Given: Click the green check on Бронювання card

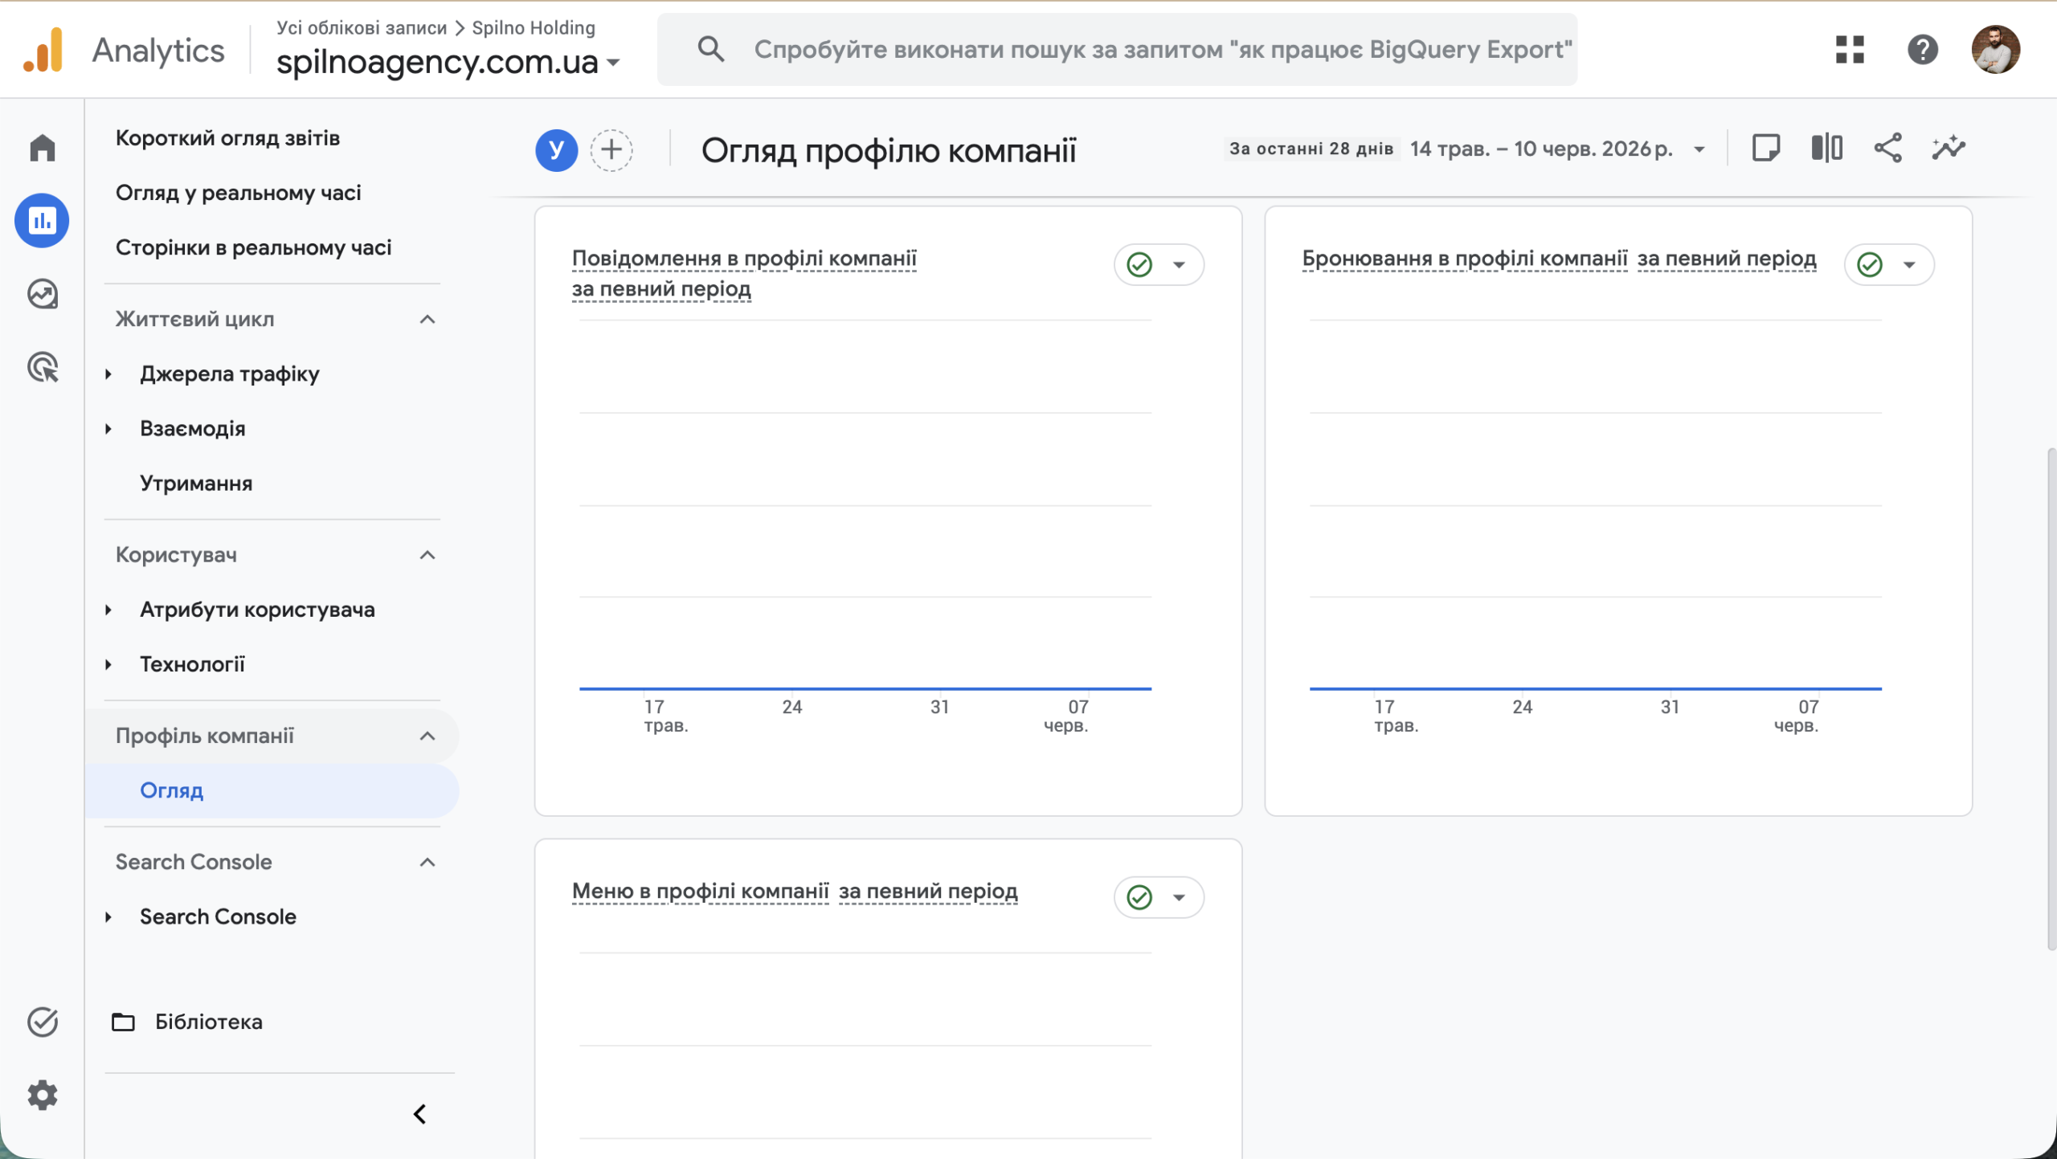Looking at the screenshot, I should point(1870,264).
